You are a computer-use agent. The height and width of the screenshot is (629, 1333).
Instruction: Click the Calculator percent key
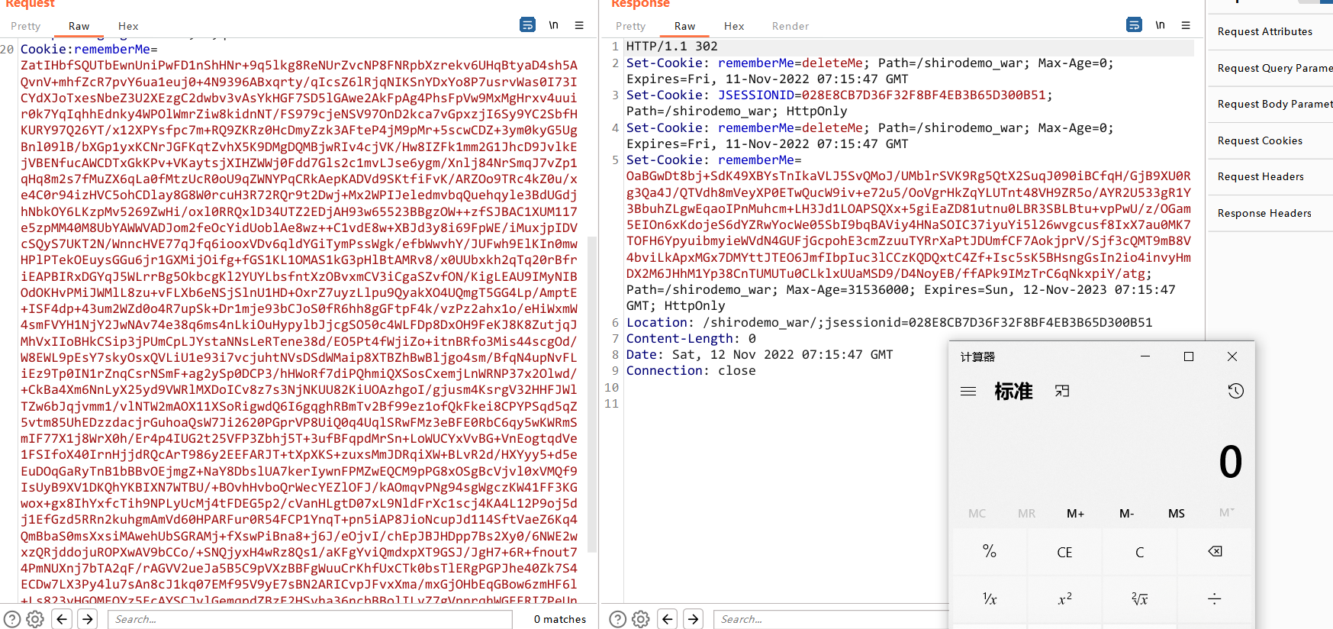point(990,552)
